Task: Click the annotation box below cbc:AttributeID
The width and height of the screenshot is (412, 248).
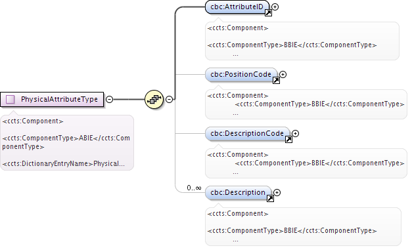Action: click(302, 41)
